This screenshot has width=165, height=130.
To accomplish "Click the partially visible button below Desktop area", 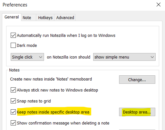I will coord(137,130).
